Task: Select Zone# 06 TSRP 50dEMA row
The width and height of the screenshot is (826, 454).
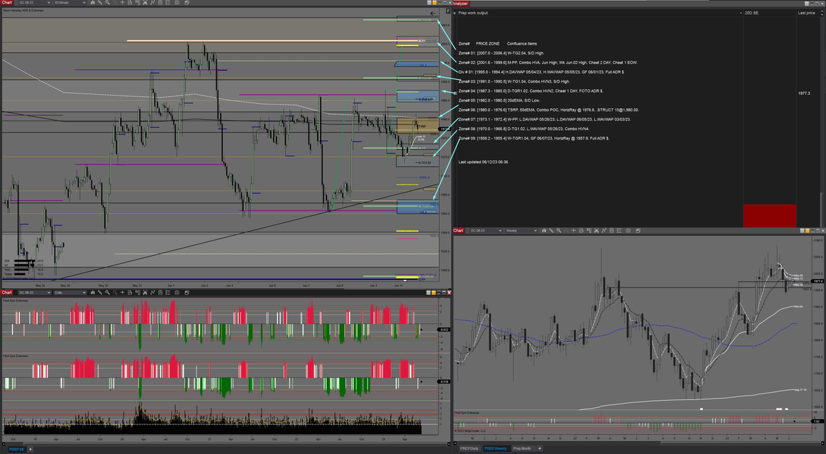Action: click(x=549, y=110)
